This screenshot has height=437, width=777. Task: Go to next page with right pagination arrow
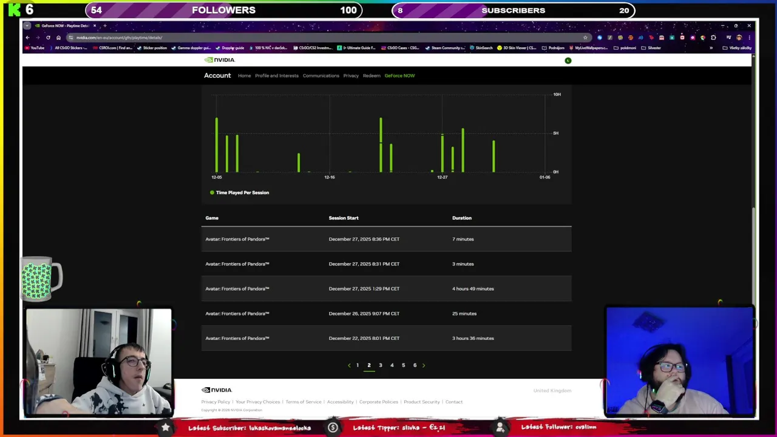(x=424, y=365)
